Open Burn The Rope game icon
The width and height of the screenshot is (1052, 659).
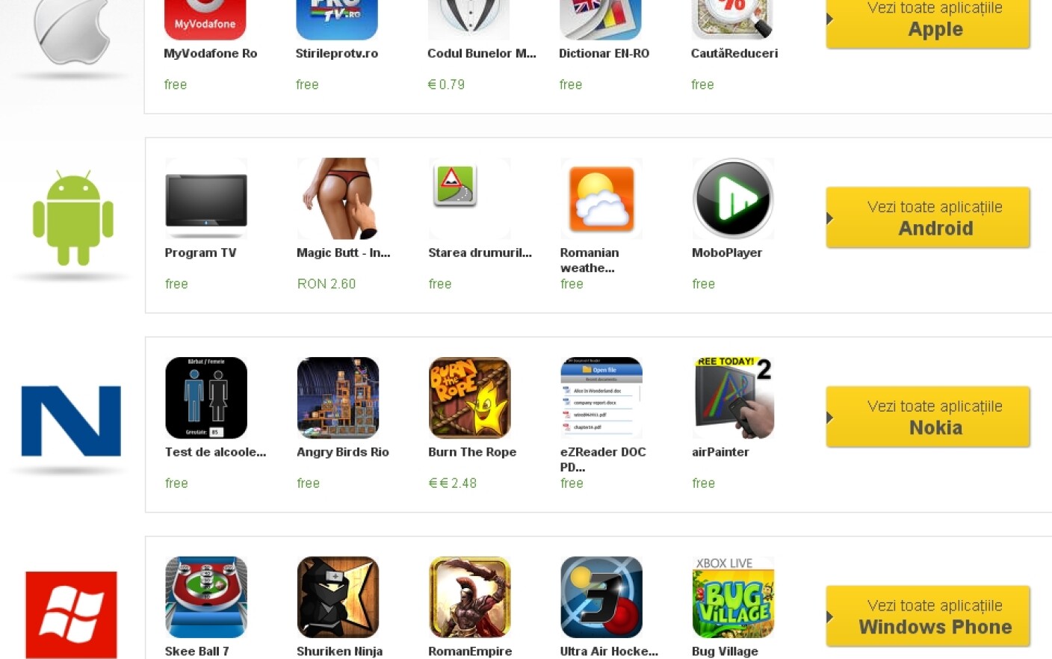pos(470,397)
